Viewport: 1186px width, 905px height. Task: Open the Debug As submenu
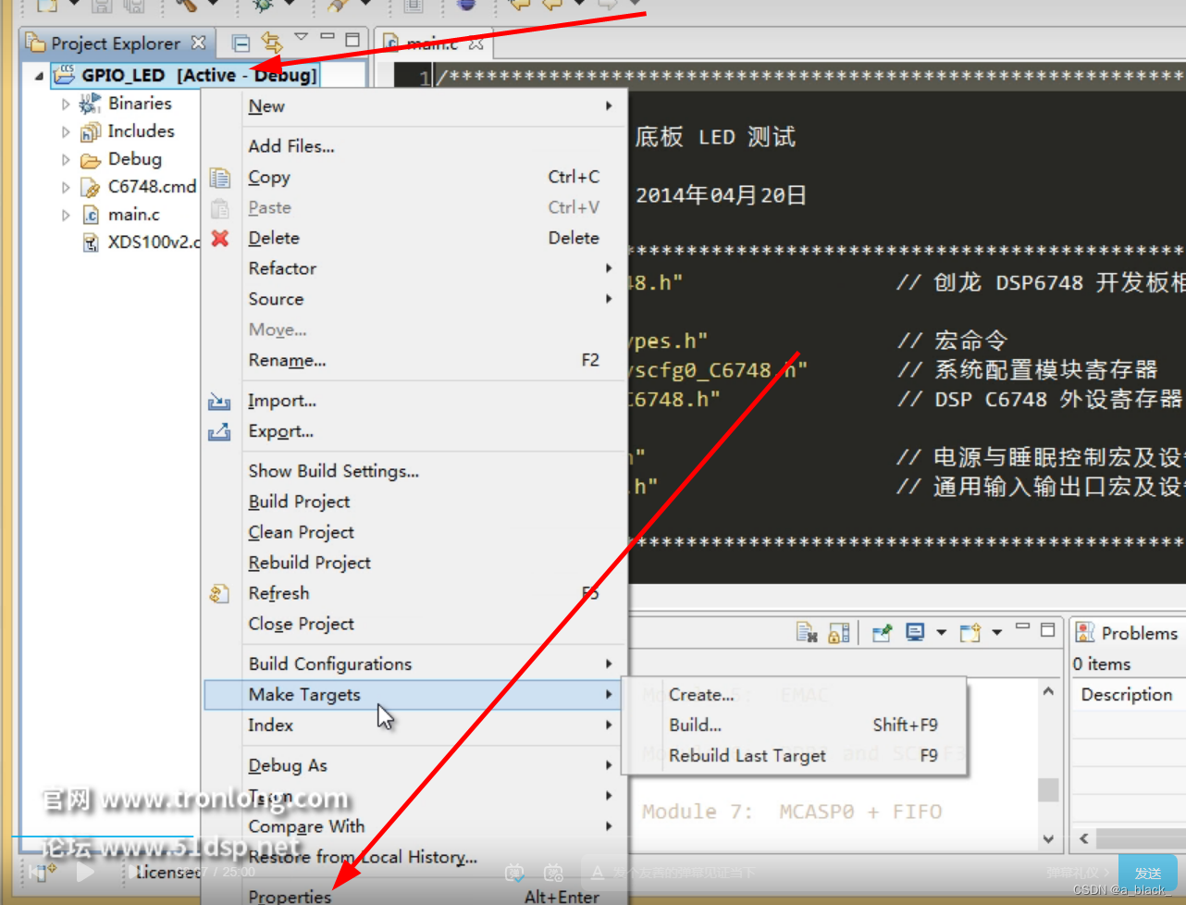click(x=415, y=765)
